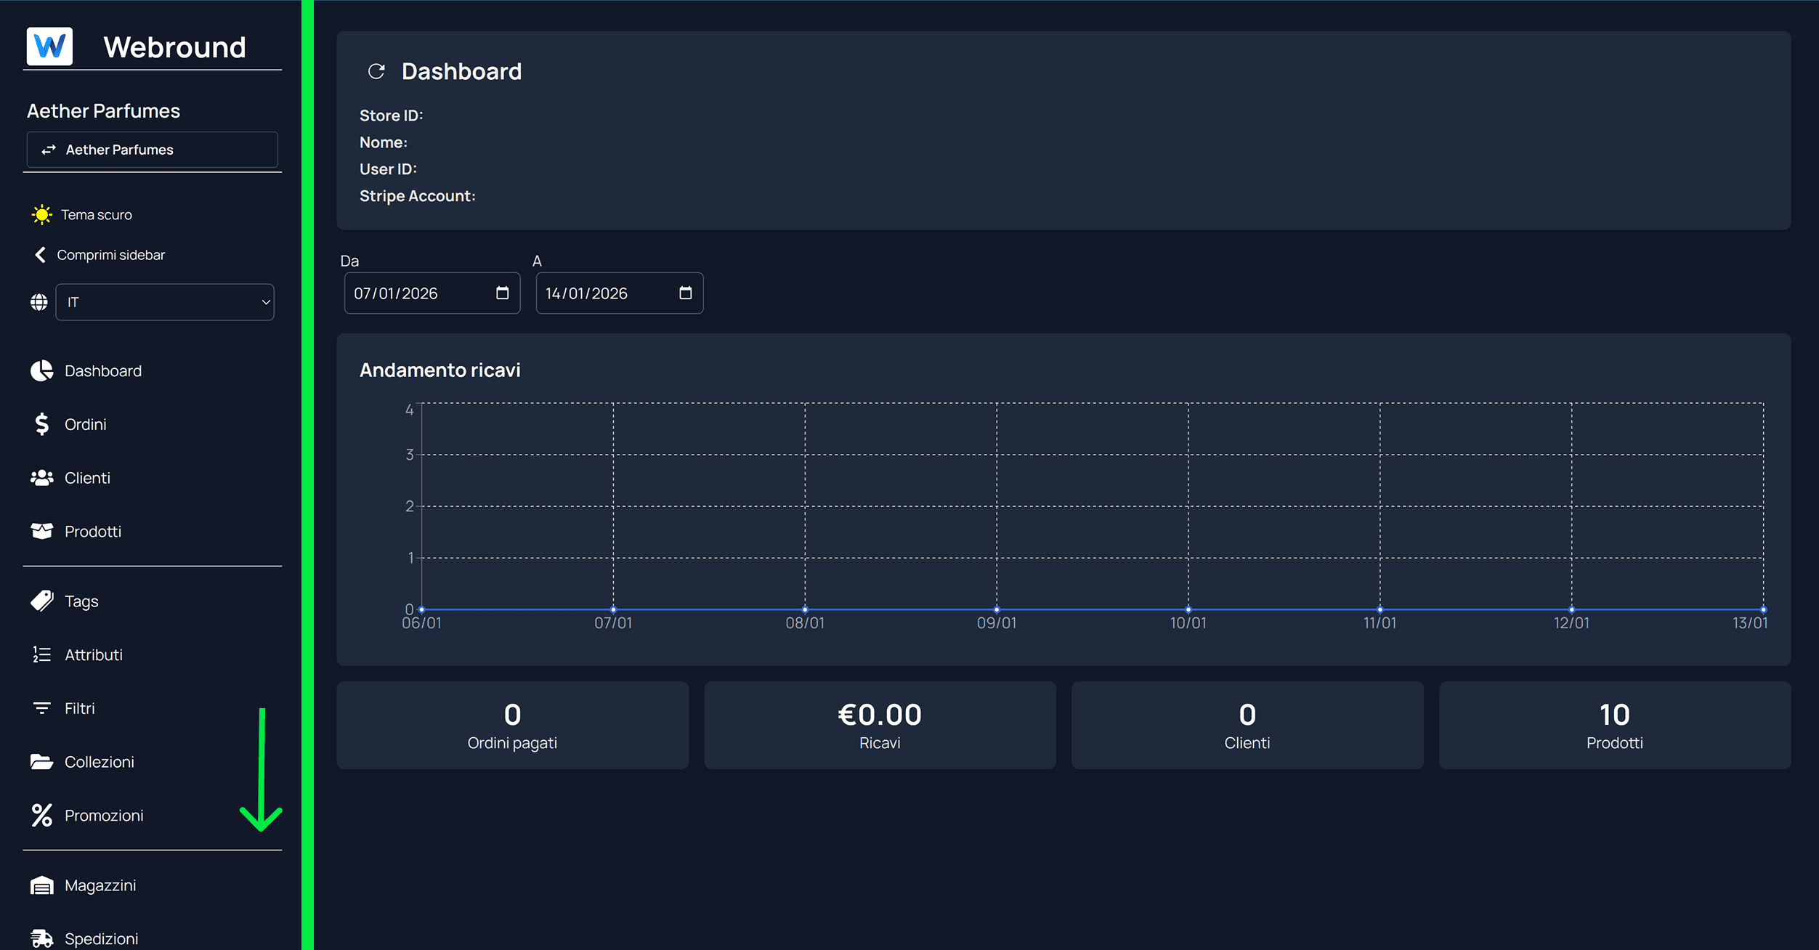Click the Magazzini warehouse icon
Screen dimensions: 1819x950
[41, 885]
